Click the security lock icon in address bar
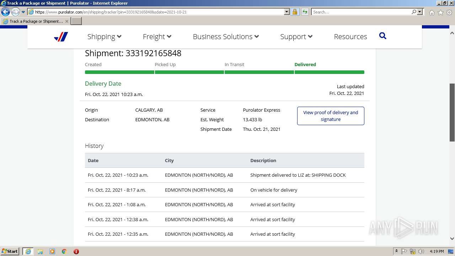The width and height of the screenshot is (455, 256). tap(295, 12)
